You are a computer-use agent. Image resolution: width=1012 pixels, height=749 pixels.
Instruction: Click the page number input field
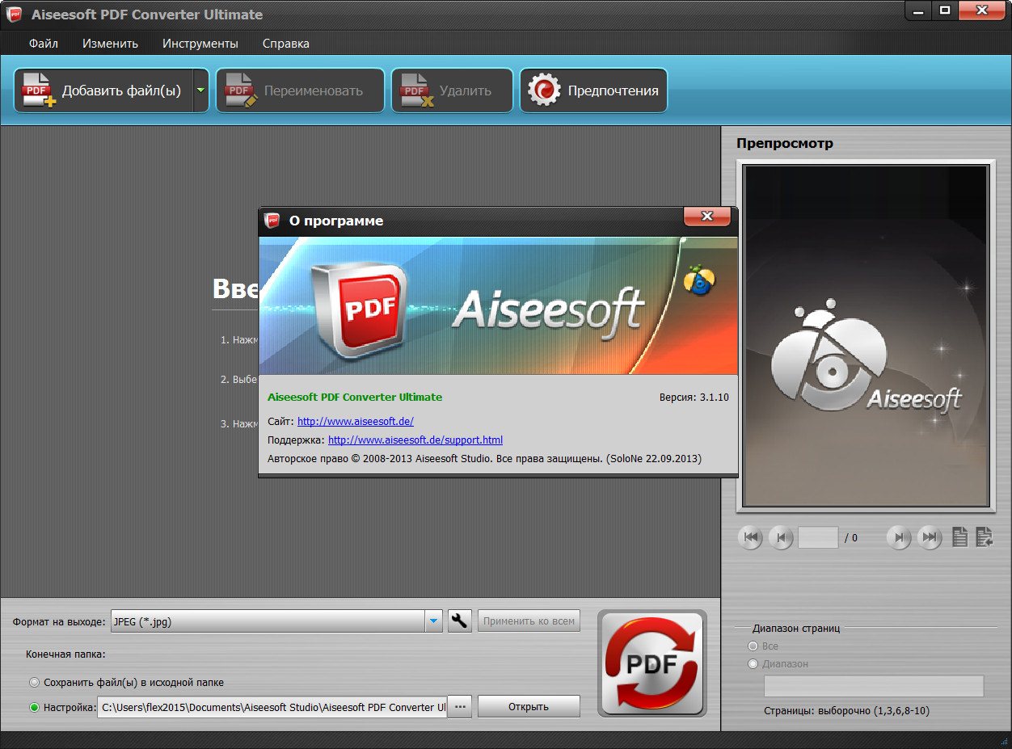(x=818, y=537)
